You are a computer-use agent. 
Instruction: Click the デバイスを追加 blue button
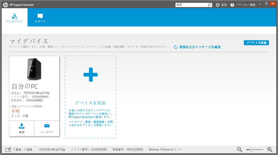(256, 43)
